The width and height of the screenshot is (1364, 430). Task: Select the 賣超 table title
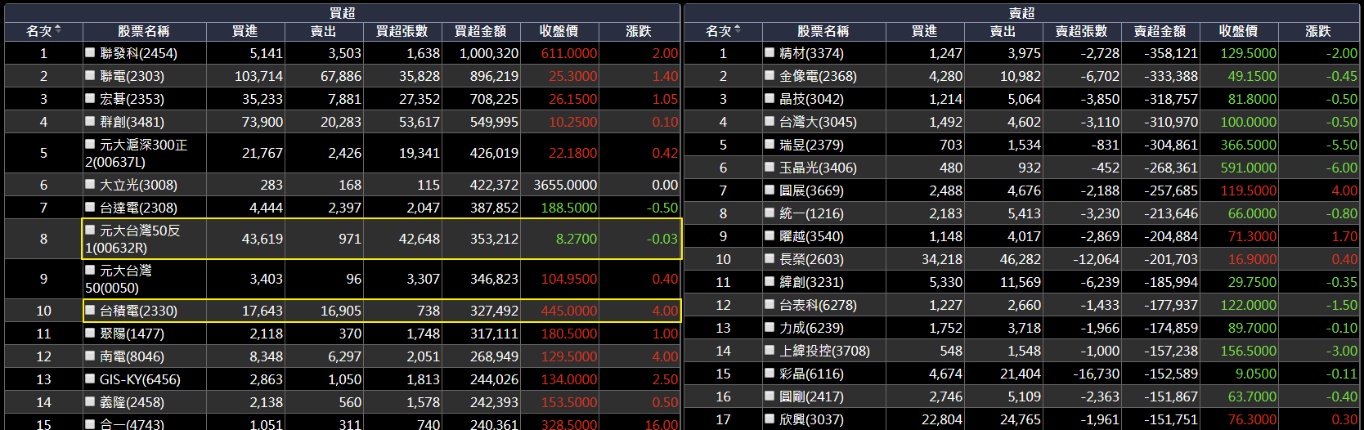(x=1022, y=13)
